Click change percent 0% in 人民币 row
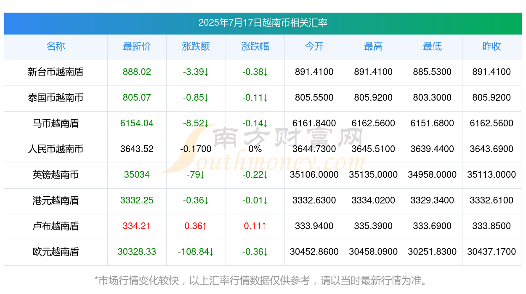The height and width of the screenshot is (294, 526). tap(255, 149)
